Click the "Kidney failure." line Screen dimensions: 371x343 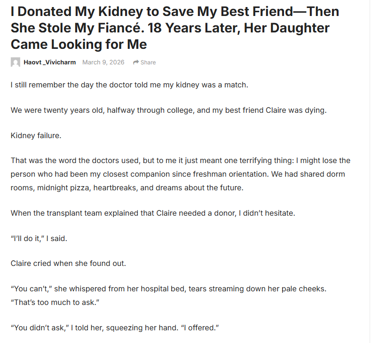point(36,136)
